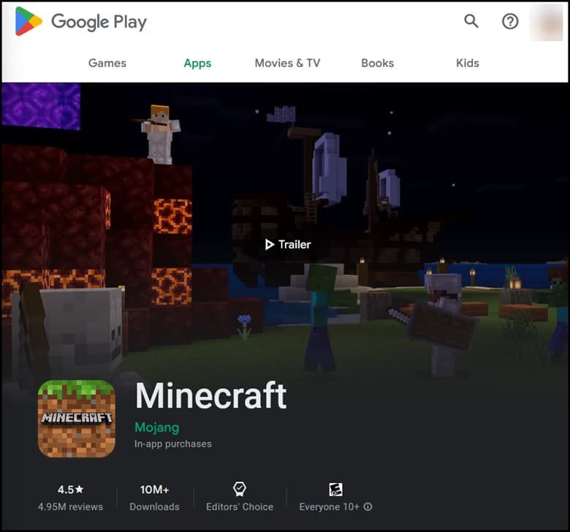Open the Movies & TV tab
Image resolution: width=570 pixels, height=532 pixels.
tap(287, 63)
